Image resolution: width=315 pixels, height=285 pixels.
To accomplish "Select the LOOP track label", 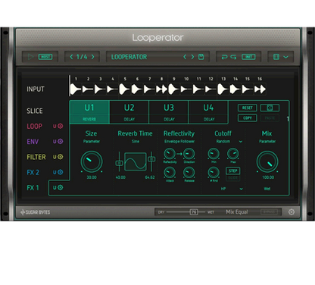I will click(35, 126).
